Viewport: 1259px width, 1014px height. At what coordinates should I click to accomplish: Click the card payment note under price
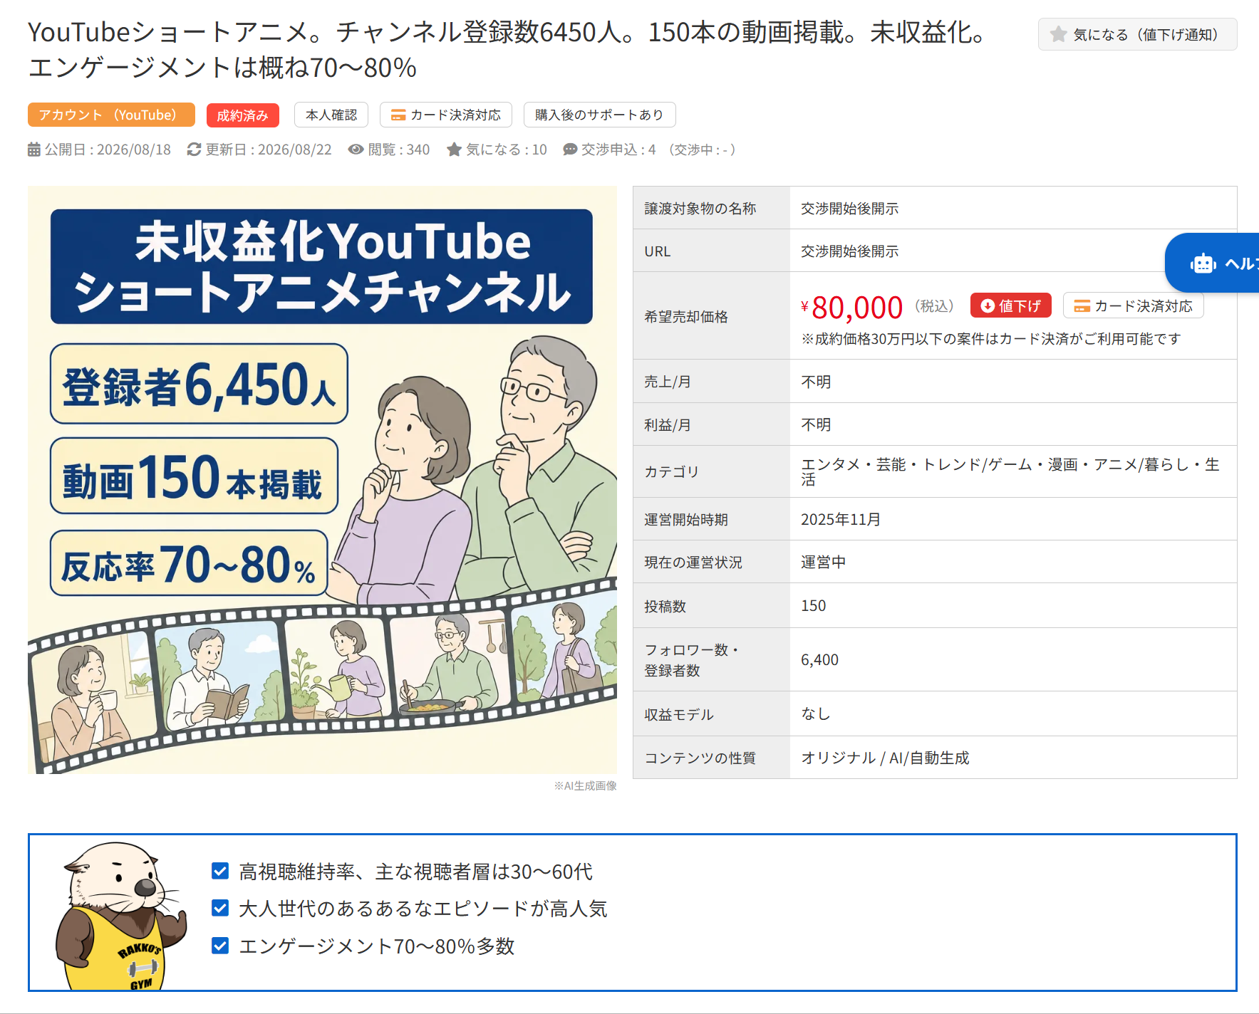pyautogui.click(x=991, y=339)
